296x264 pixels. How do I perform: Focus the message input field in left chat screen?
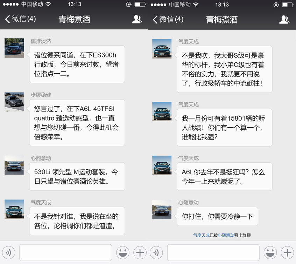click(66, 252)
